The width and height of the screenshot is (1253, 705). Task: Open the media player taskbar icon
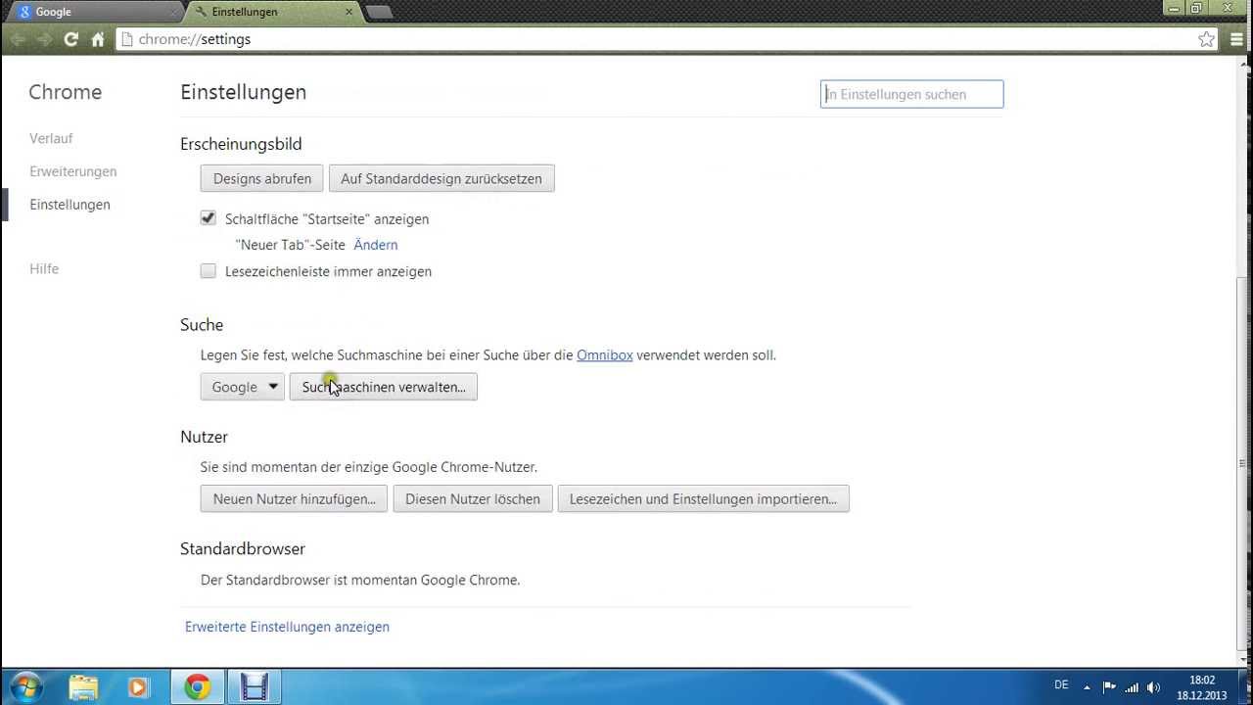138,687
